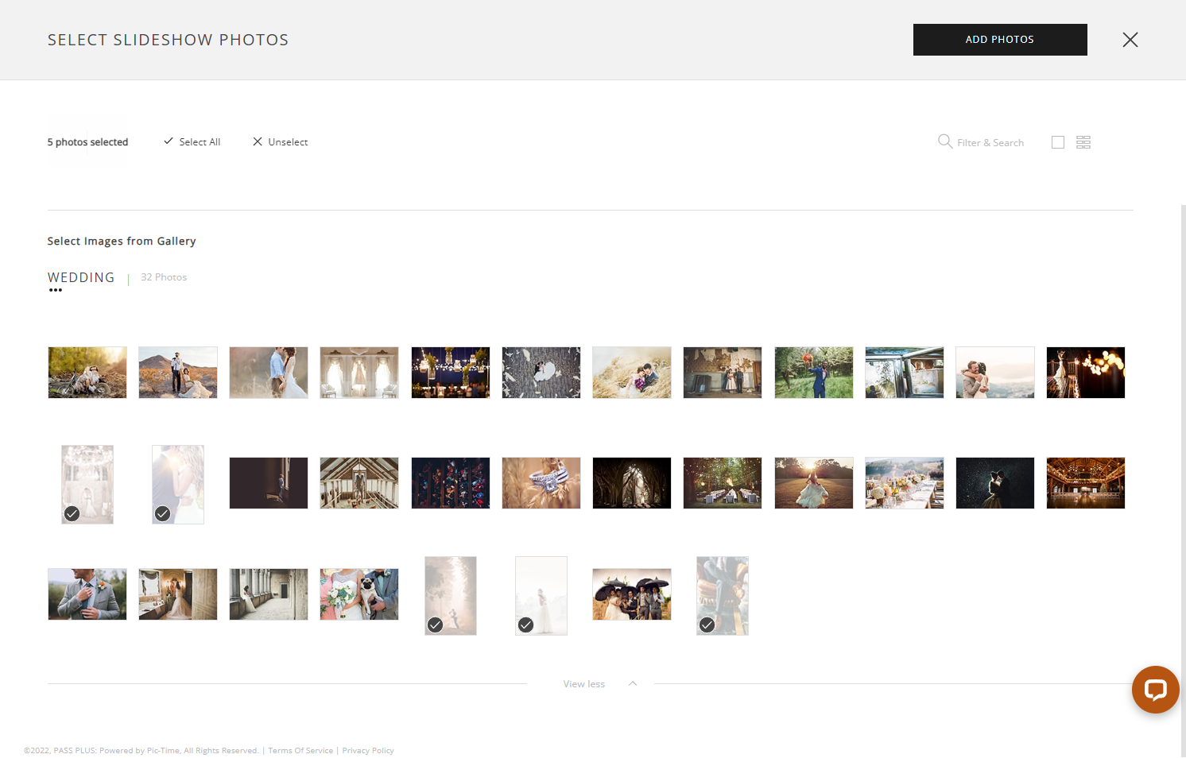
Task: Select the warm lit barn reception photo
Action: click(1086, 483)
